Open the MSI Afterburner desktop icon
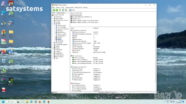Viewport: 186px width, 104px height. coord(3,72)
